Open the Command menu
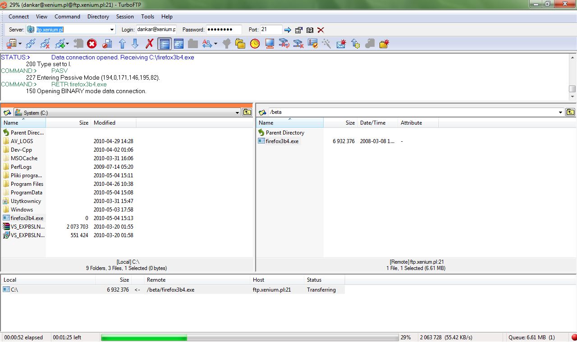The image size is (577, 342). [67, 17]
